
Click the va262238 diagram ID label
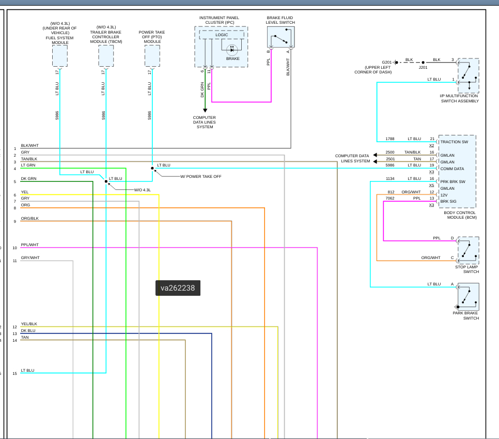[x=178, y=288]
